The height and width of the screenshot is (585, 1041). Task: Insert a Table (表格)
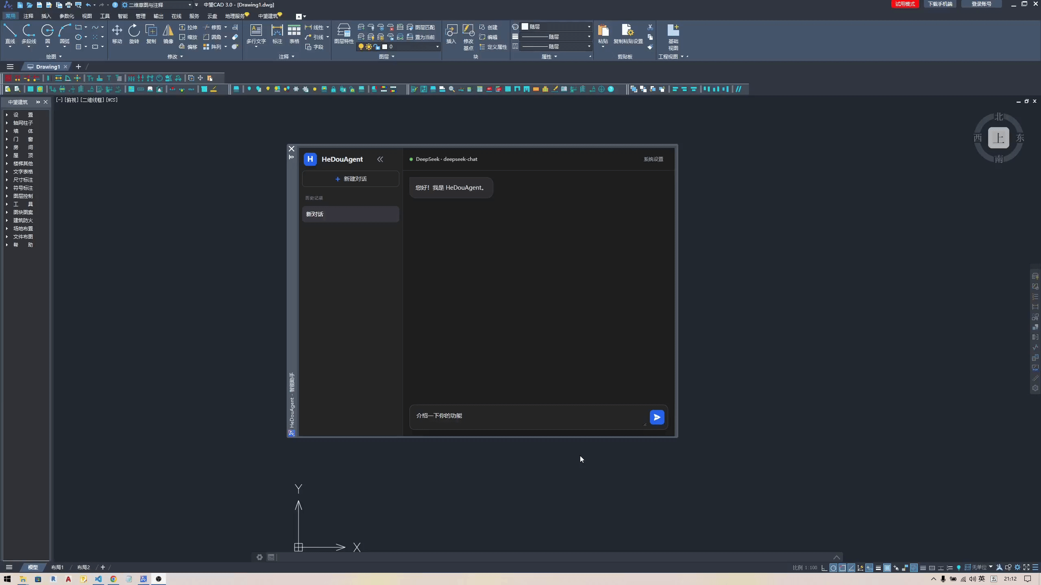click(294, 34)
